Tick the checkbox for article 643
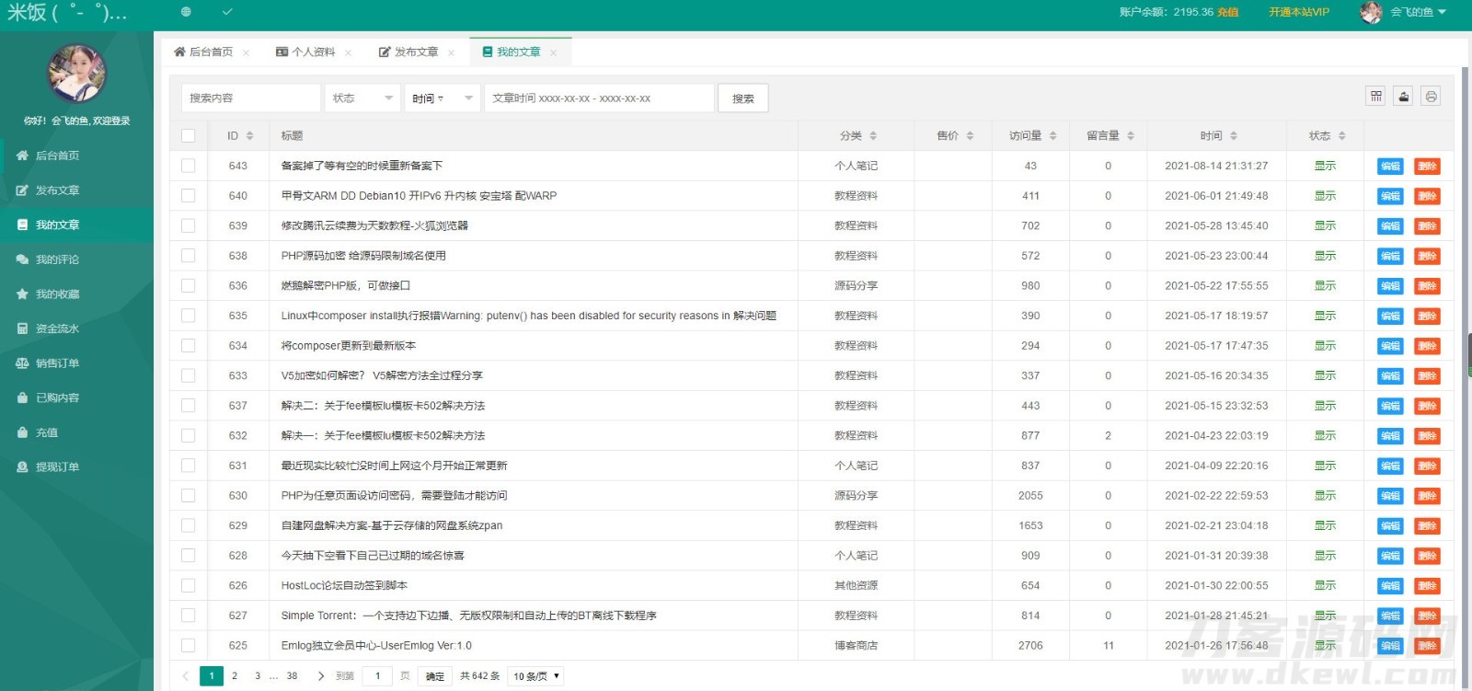 (189, 166)
